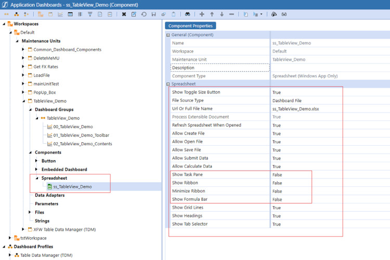Viewport: 390px width, 260px height.
Task: Collapse the General (Component) section
Action: pos(168,35)
